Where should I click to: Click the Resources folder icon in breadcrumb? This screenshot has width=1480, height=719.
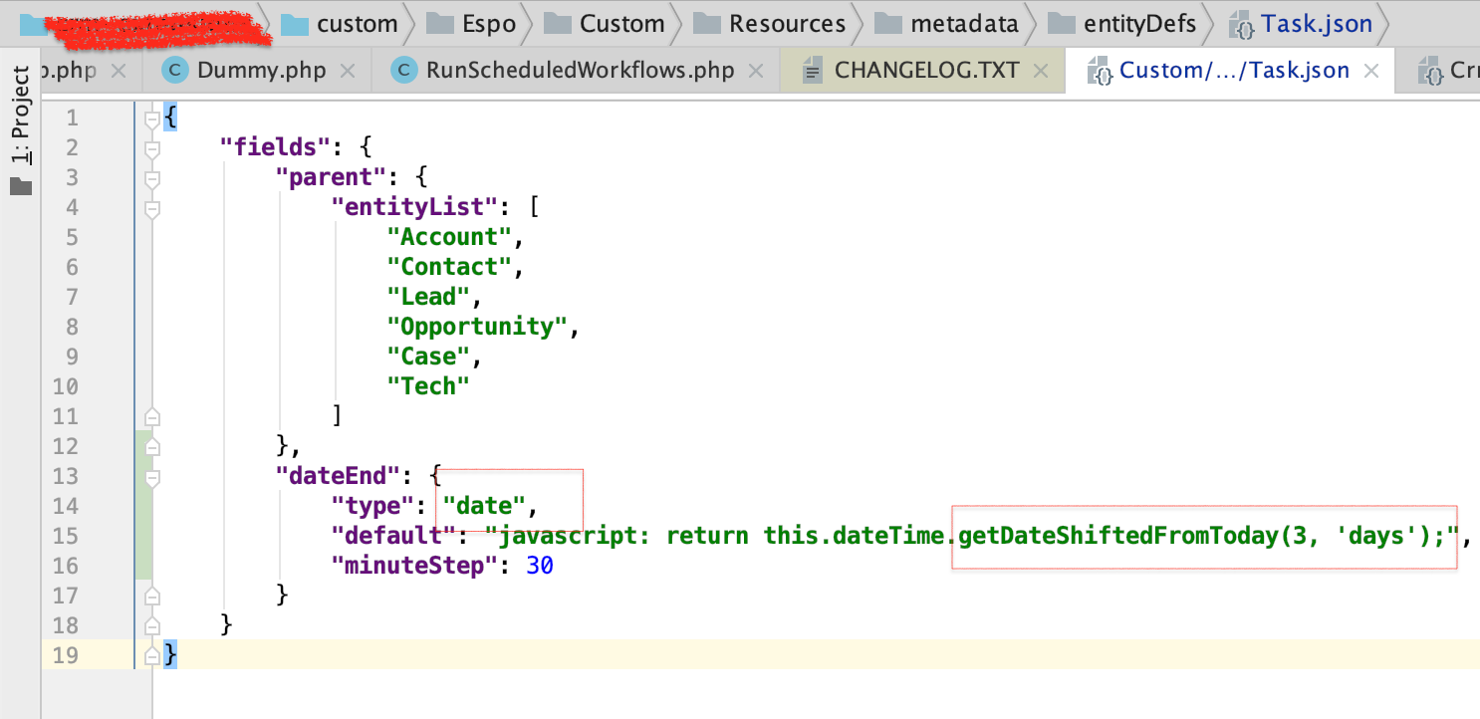(707, 24)
